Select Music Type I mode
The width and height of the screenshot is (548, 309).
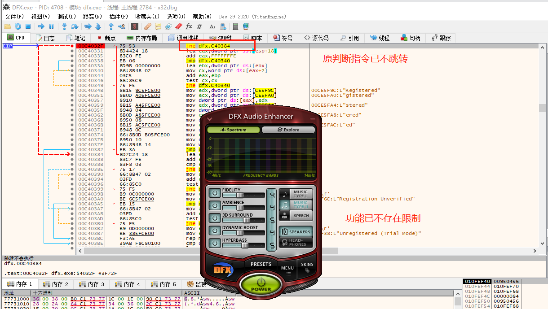[296, 194]
